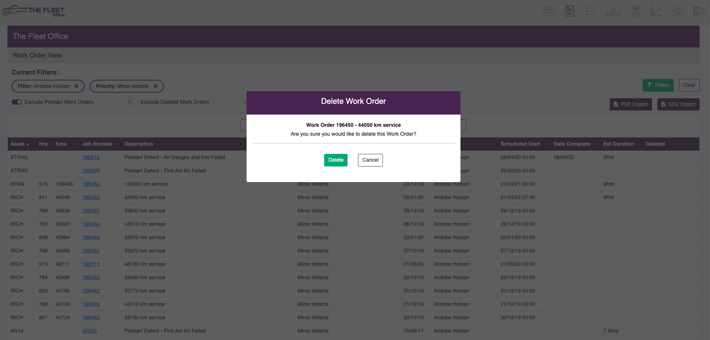Open job number 196425 link
Screen dimensions: 710x340
pyautogui.click(x=91, y=304)
